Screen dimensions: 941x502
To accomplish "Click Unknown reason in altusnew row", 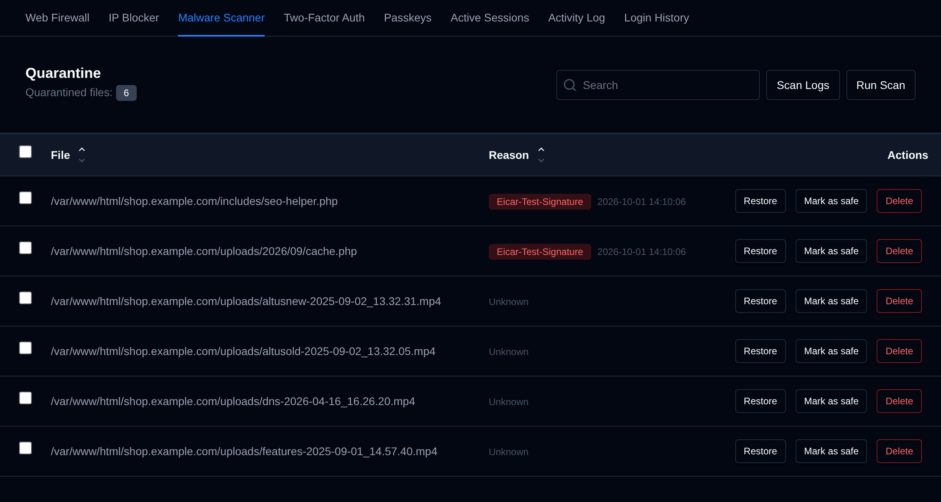I will pos(509,302).
